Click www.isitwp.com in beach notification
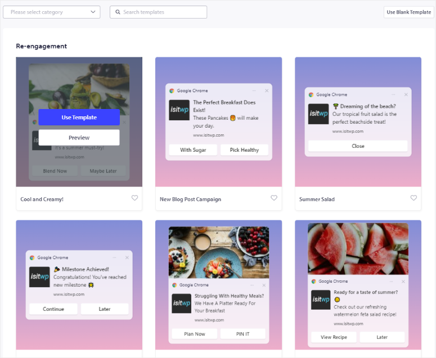The width and height of the screenshot is (436, 358). pos(348,132)
